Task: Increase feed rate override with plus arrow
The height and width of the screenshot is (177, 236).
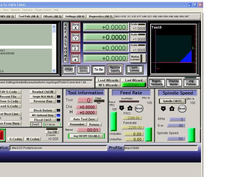Action: pyautogui.click(x=130, y=108)
